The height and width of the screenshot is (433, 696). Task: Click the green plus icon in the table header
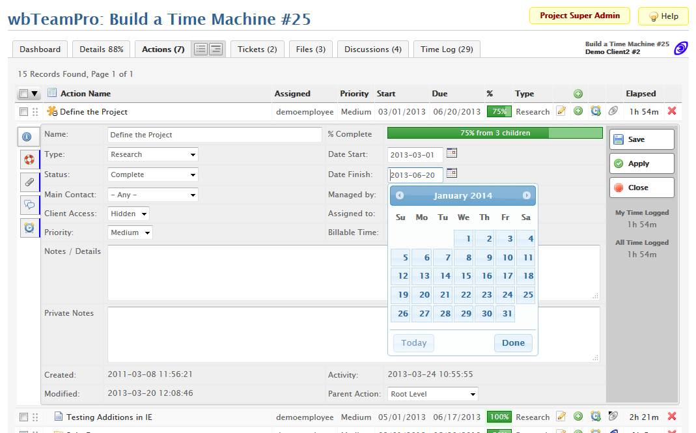pos(578,94)
